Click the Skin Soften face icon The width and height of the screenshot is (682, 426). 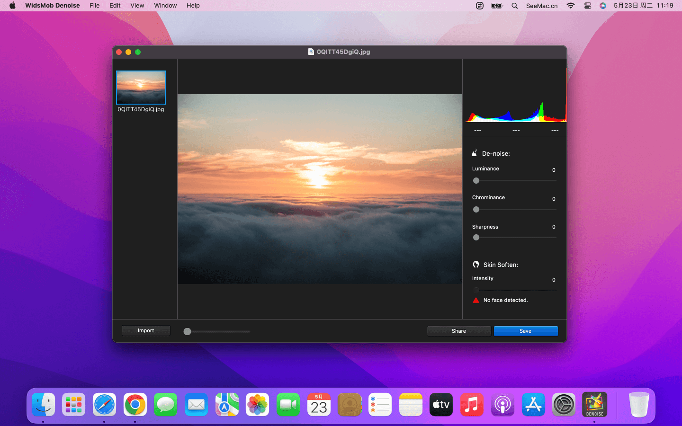click(476, 265)
